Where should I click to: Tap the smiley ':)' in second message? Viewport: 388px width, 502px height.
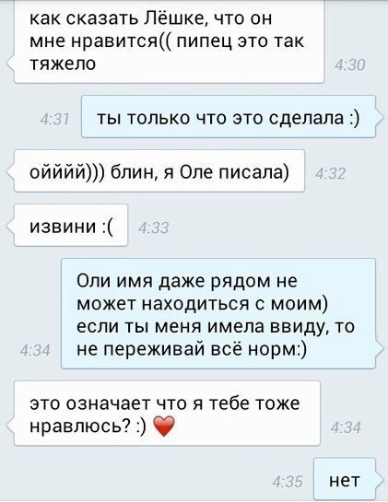(x=354, y=118)
